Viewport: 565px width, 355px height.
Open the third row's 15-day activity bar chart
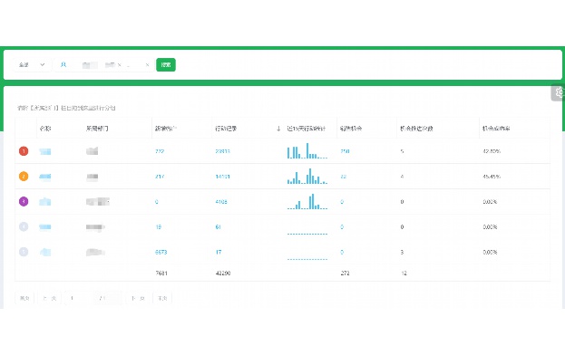[x=307, y=201]
